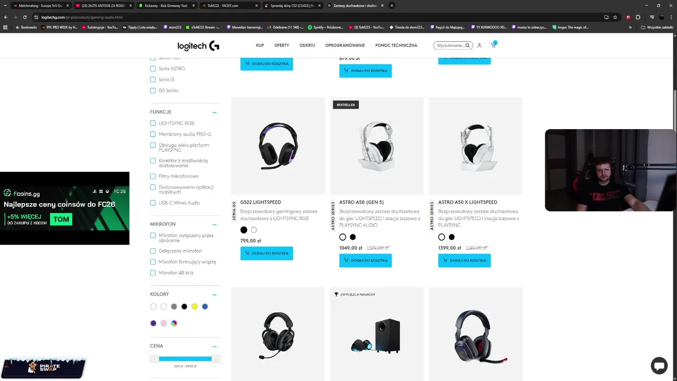Select black color for G522 Lightspeed
This screenshot has width=677, height=381.
point(244,230)
